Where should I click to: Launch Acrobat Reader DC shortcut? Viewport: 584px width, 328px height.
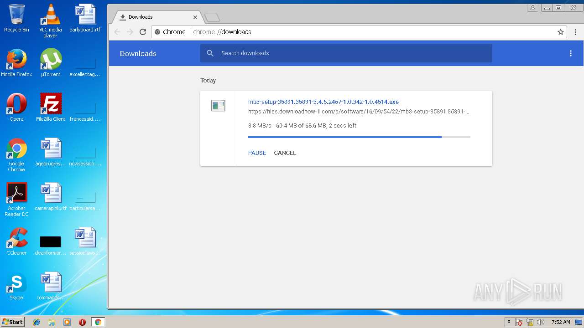coord(16,200)
